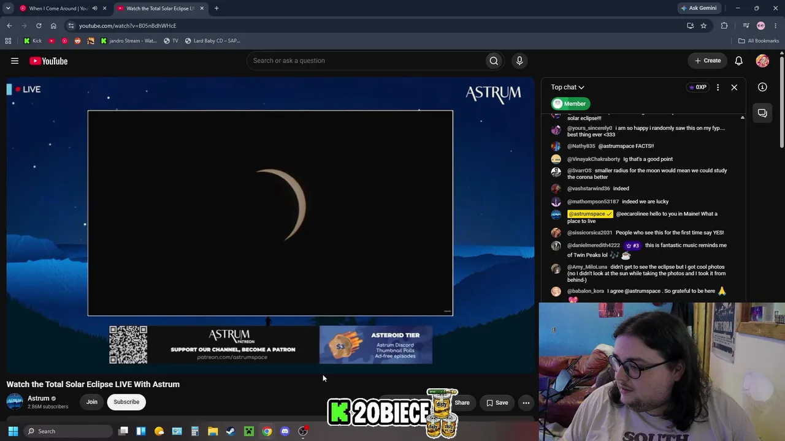The height and width of the screenshot is (441, 785).
Task: Install the app from the address bar
Action: 691,26
